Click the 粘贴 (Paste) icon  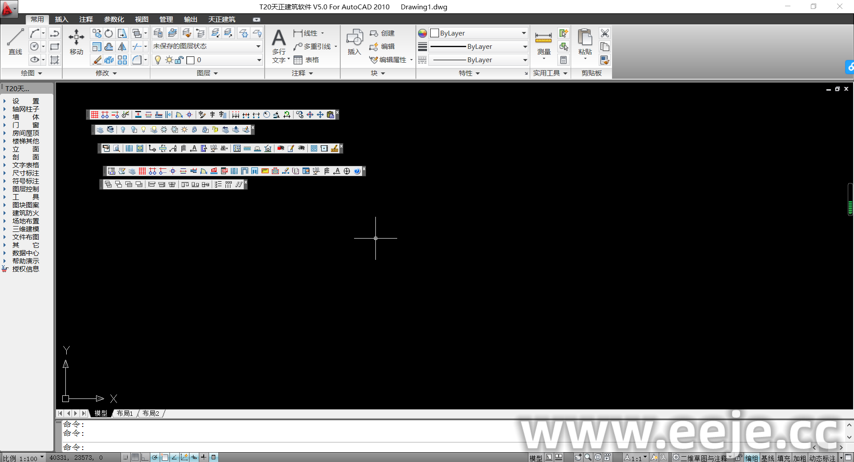585,41
